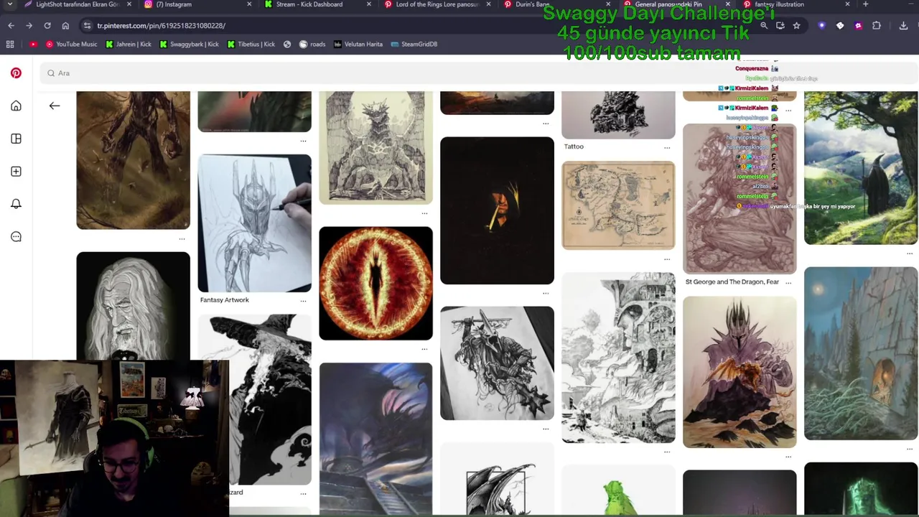The image size is (919, 517).
Task: Open messages chat icon in sidebar
Action: [16, 237]
